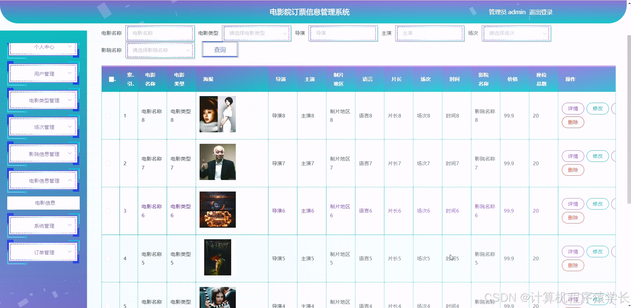Check the row checkbox for 电影名称6
This screenshot has height=308, width=631.
[x=108, y=211]
